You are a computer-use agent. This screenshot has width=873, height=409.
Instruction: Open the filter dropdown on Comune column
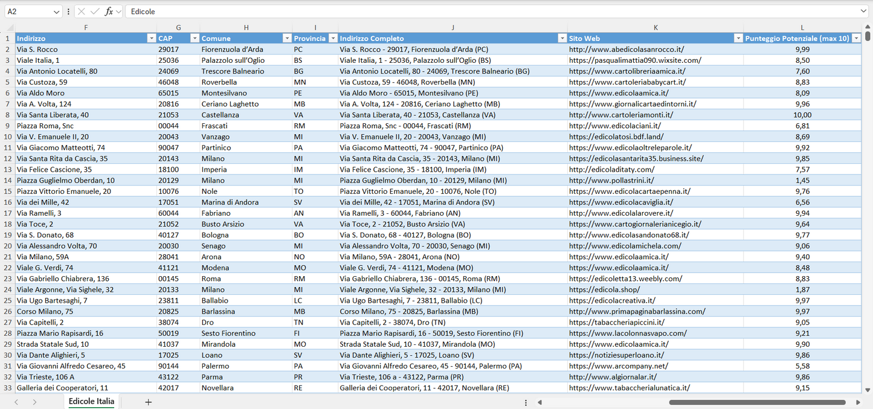pyautogui.click(x=287, y=37)
